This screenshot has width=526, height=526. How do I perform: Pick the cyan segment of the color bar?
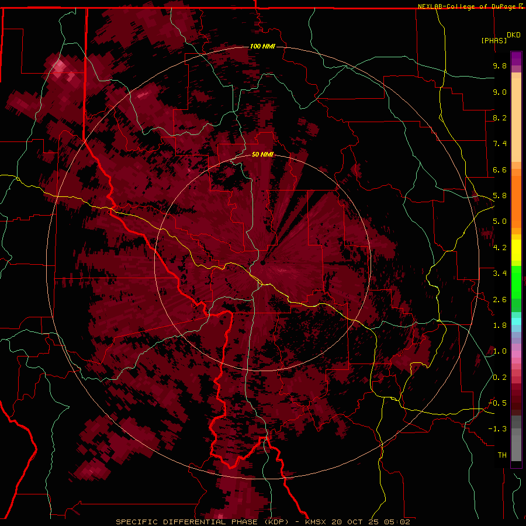[x=516, y=321]
